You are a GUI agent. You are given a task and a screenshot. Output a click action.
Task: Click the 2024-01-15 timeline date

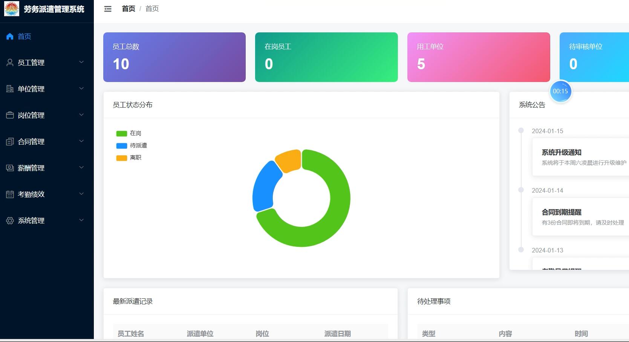pyautogui.click(x=548, y=131)
